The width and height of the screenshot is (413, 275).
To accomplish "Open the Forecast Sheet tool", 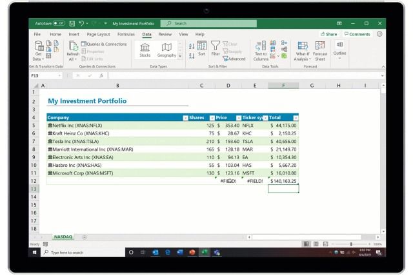I will click(320, 50).
